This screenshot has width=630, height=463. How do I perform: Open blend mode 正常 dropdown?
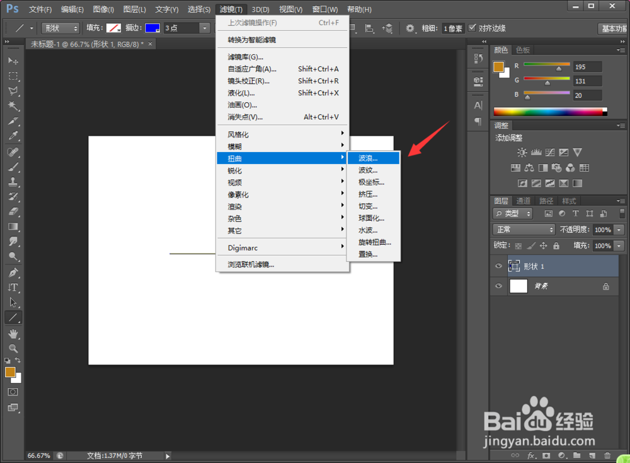coord(524,230)
